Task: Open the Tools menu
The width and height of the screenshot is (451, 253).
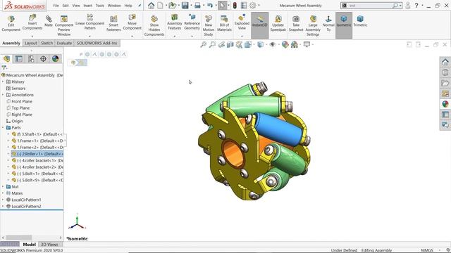Action: click(100, 6)
